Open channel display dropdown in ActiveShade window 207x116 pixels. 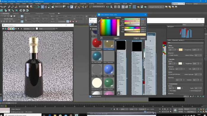pyautogui.click(x=29, y=29)
